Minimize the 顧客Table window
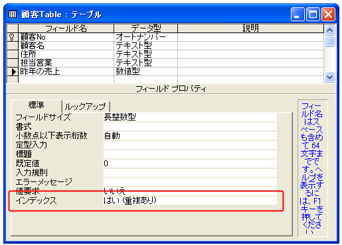Image resolution: width=342 pixels, height=245 pixels. coord(298,15)
